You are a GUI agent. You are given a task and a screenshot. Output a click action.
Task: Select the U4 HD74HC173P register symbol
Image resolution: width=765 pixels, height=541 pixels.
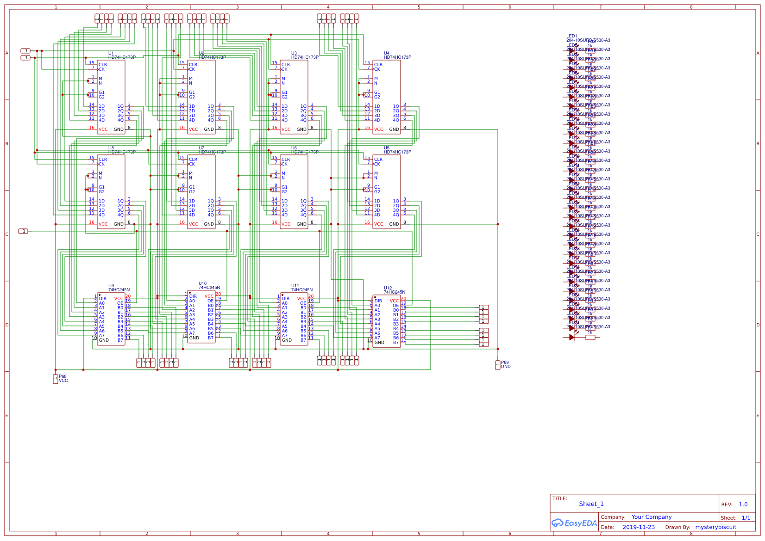[387, 97]
